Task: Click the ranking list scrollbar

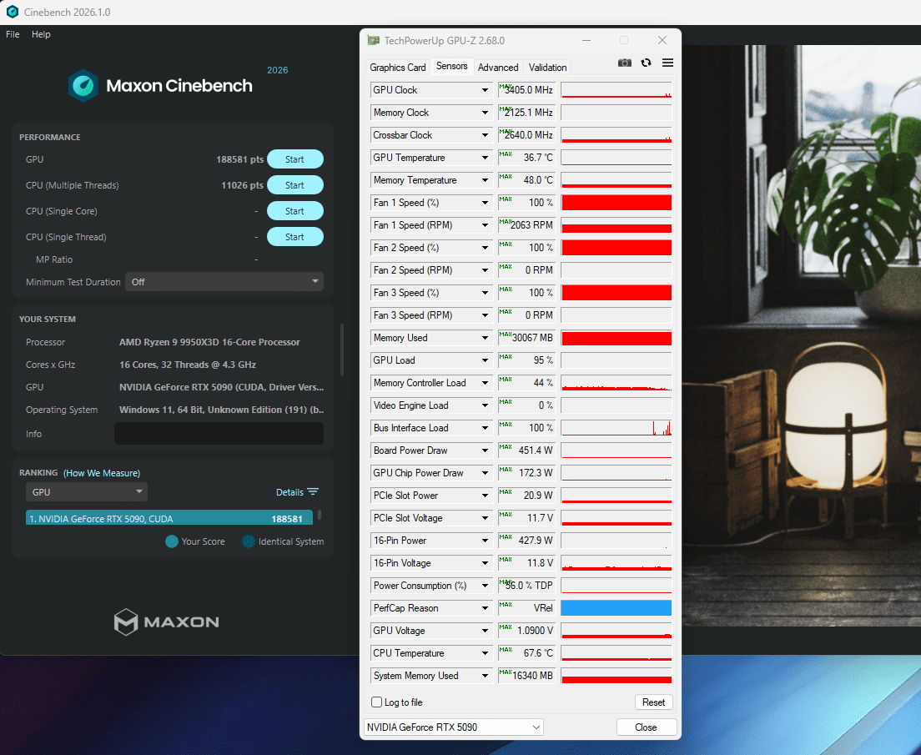Action: click(x=320, y=515)
